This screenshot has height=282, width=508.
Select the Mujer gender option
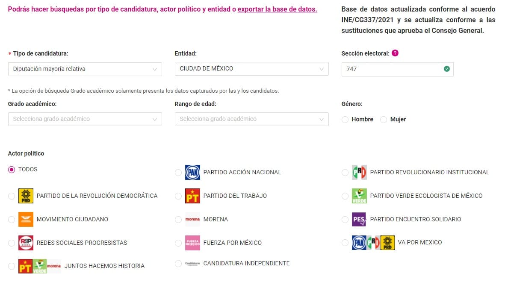[x=384, y=120]
